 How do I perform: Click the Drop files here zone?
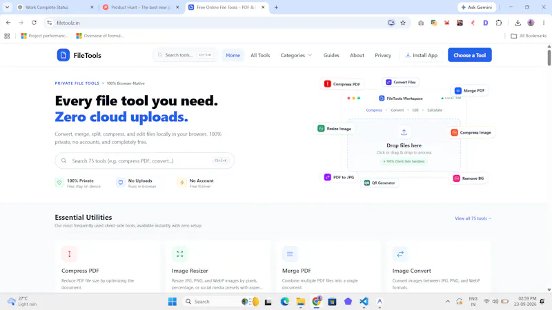pos(404,145)
